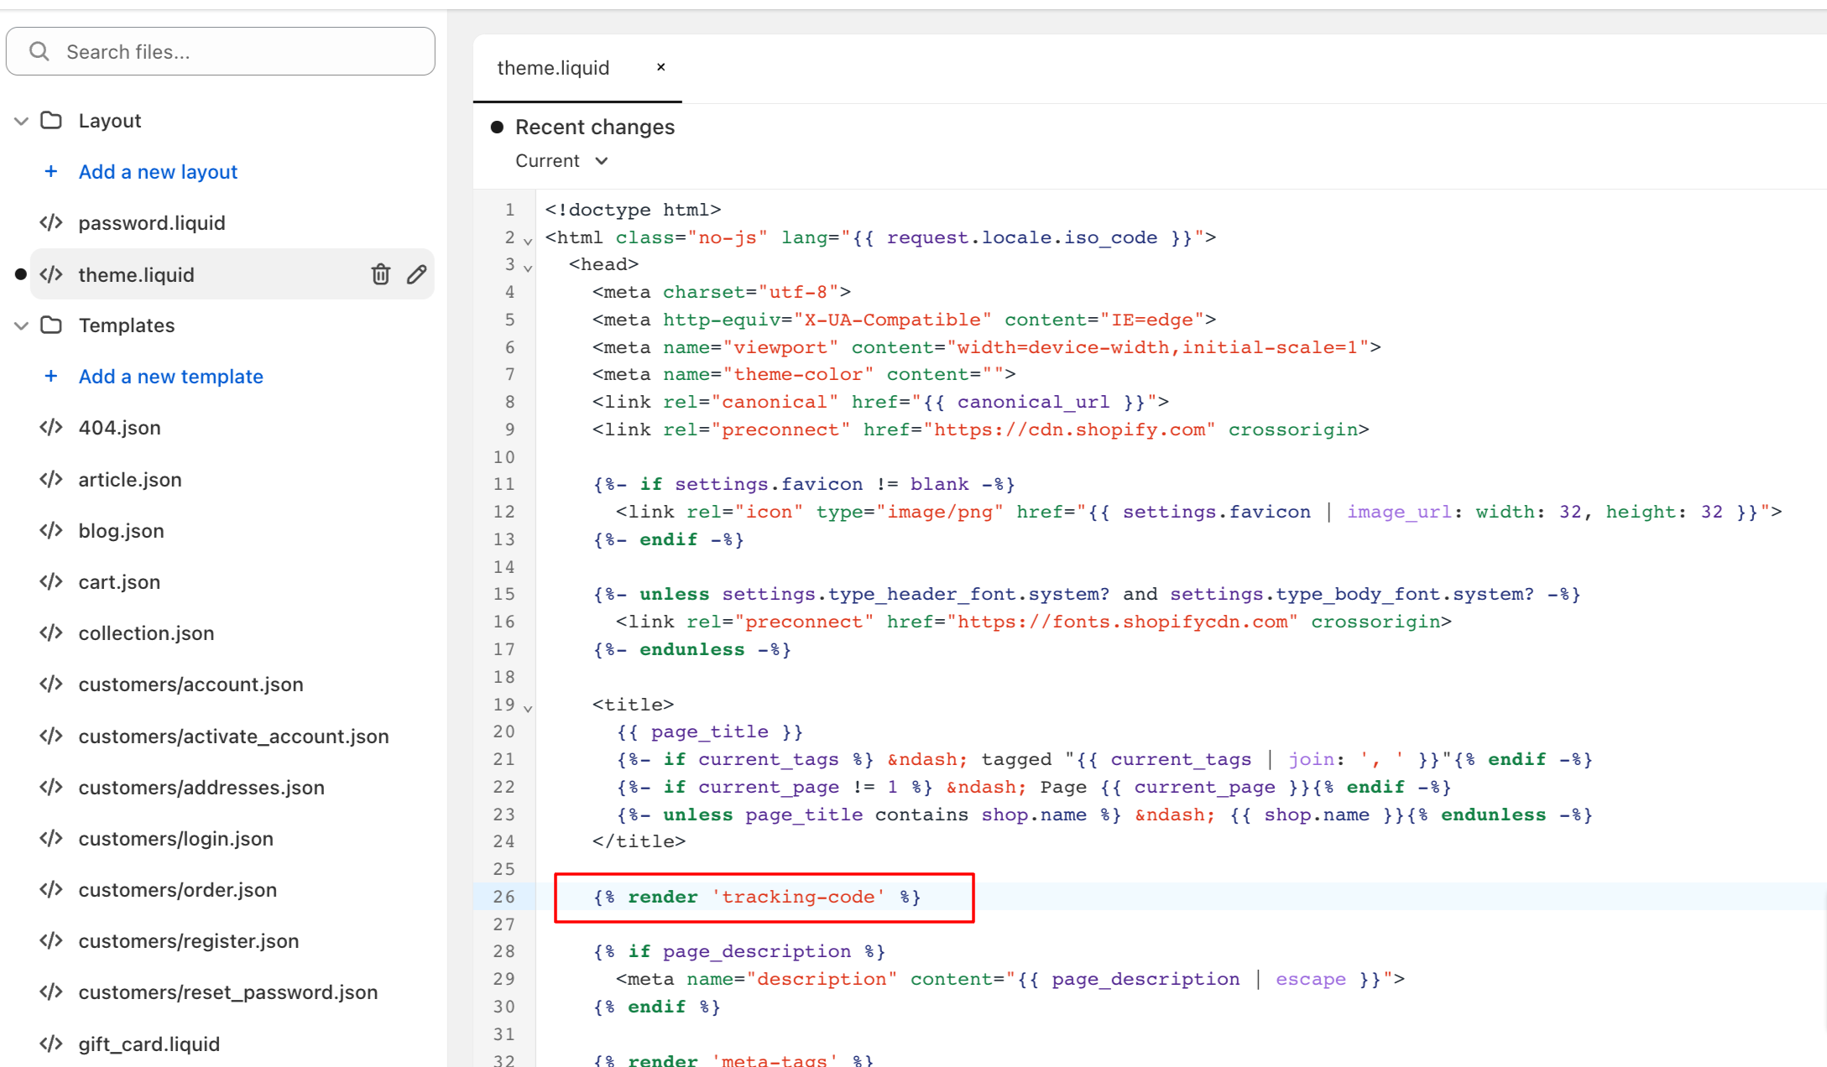
Task: Click the Templates folder icon
Action: click(51, 325)
